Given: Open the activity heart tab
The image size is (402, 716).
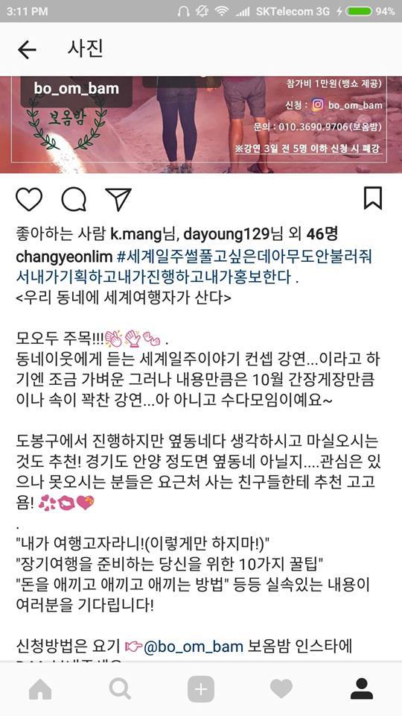Looking at the screenshot, I should (x=281, y=688).
